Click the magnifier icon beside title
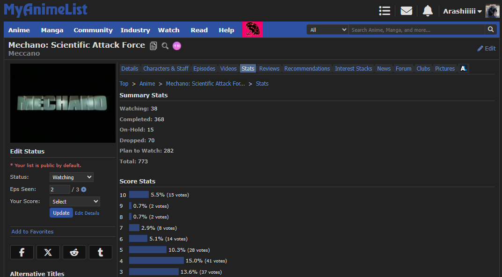The image size is (502, 277). 165,46
